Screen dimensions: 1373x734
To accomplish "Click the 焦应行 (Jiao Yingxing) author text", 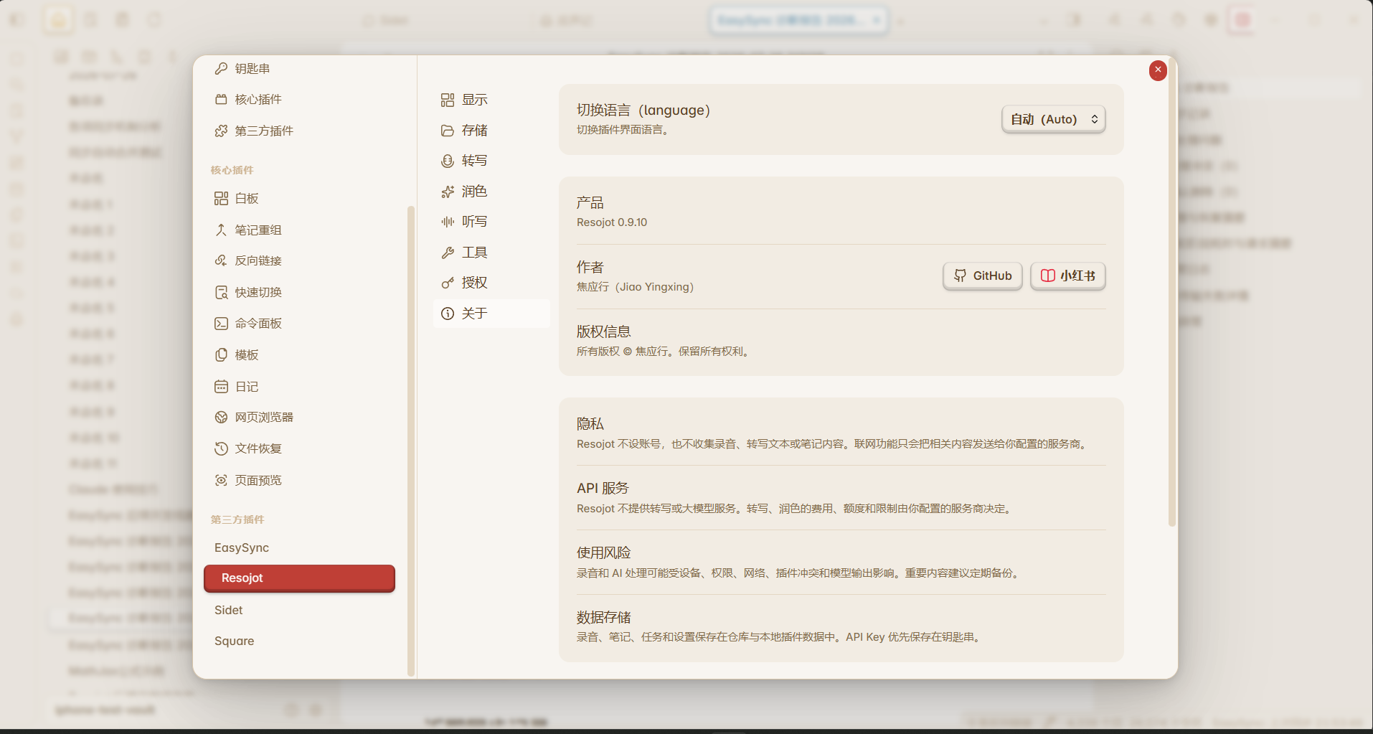I will pos(635,287).
